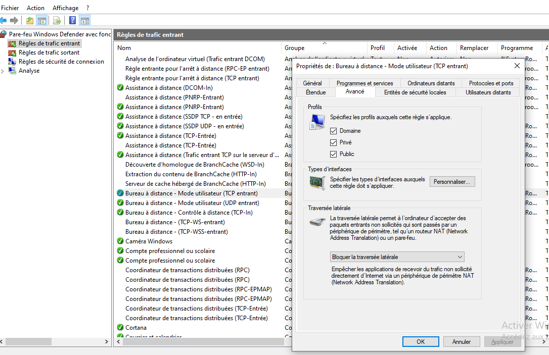Select rule Bureau à distance - (TCP-WSS-entrant)
The width and height of the screenshot is (549, 355).
point(176,232)
